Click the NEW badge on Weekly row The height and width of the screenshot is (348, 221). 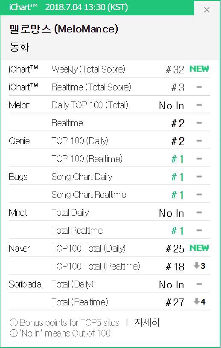pyautogui.click(x=199, y=69)
